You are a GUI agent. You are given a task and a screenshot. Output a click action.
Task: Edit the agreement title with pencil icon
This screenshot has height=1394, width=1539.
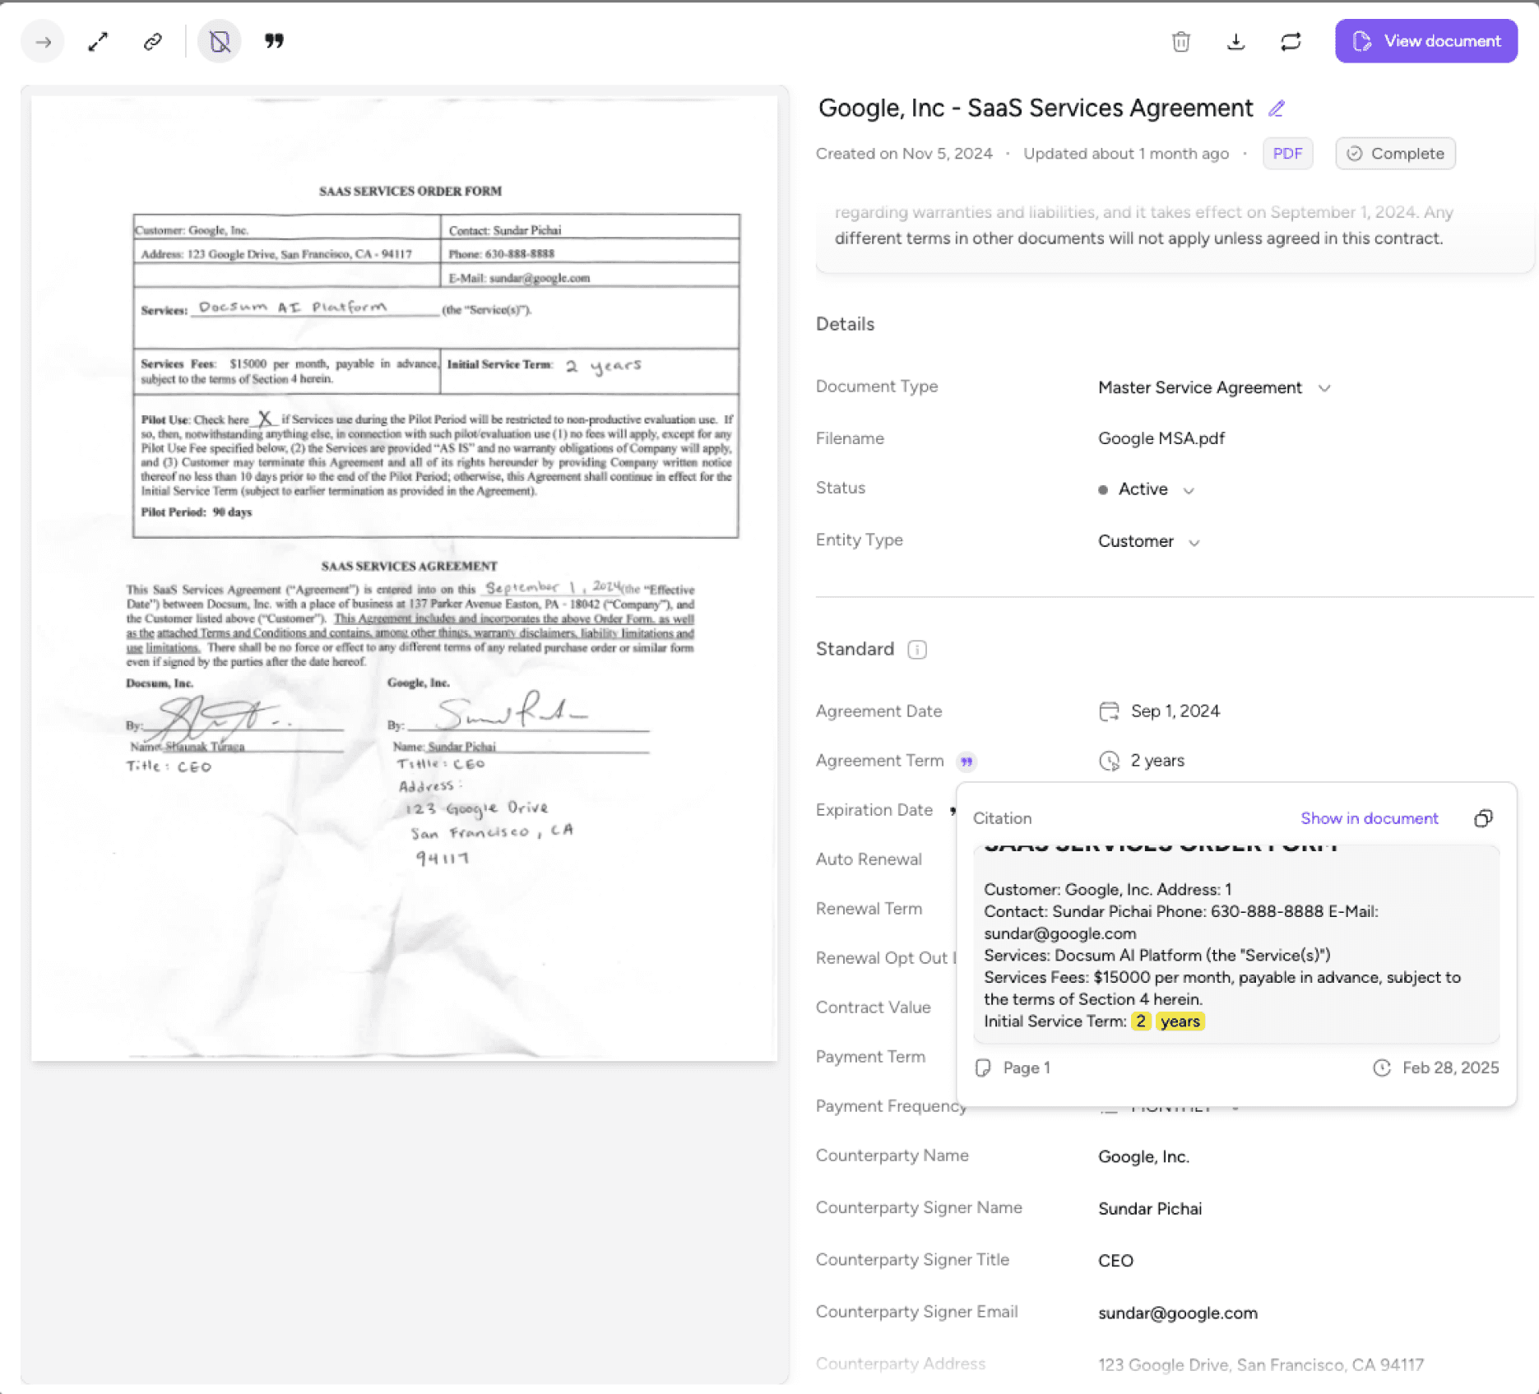1277,109
